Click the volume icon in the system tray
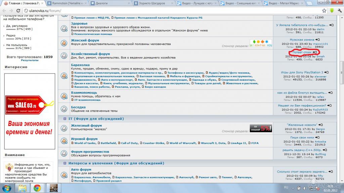Screen dimensions: 344x193 coord(305,188)
